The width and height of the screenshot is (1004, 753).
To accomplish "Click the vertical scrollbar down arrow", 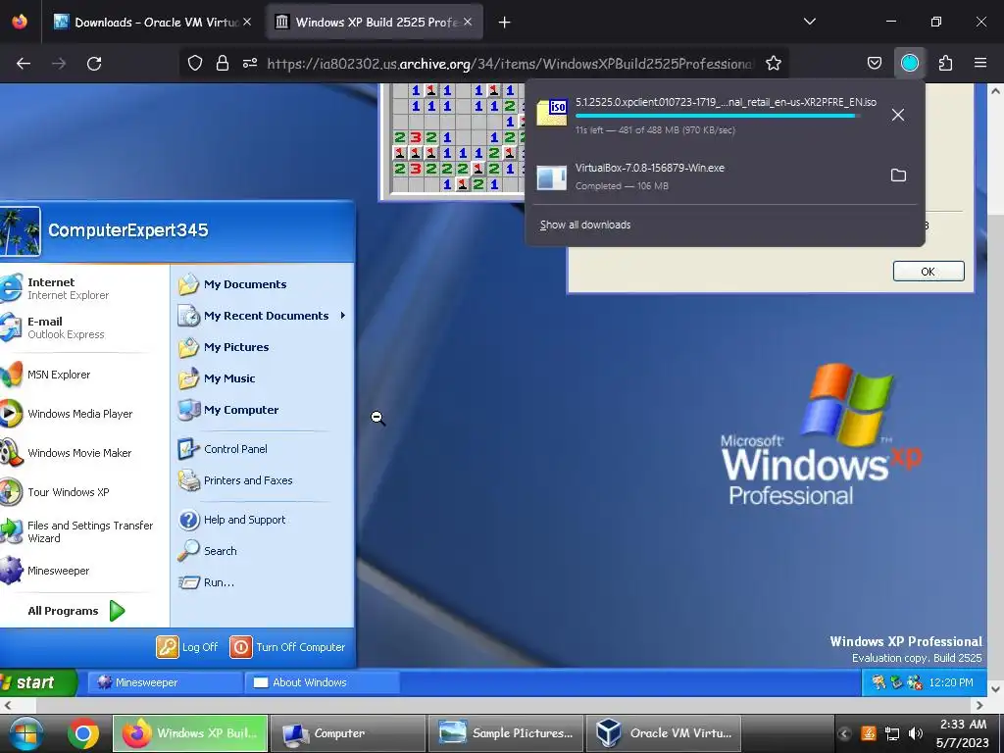I will click(996, 689).
